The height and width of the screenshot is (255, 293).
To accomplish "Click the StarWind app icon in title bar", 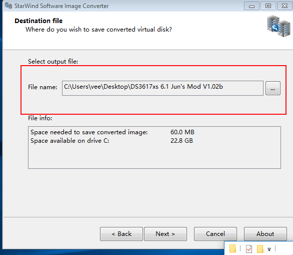I will point(8,6).
